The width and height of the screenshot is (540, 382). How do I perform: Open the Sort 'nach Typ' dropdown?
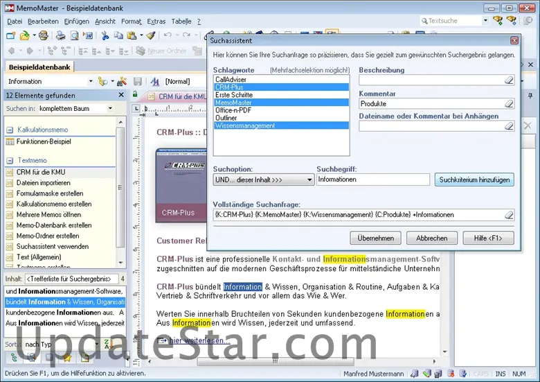(x=96, y=344)
